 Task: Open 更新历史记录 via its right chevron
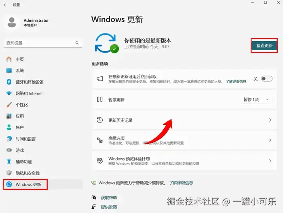pyautogui.click(x=270, y=120)
